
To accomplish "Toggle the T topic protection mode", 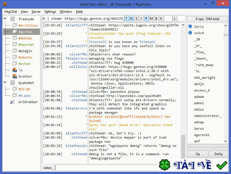I will click(x=127, y=19).
